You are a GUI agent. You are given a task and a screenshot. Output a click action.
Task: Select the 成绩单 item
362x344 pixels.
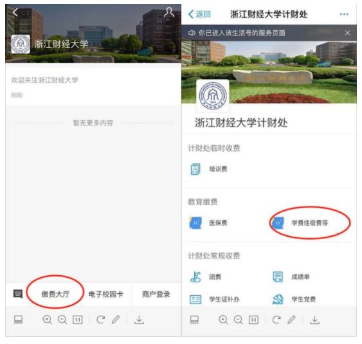pos(291,276)
